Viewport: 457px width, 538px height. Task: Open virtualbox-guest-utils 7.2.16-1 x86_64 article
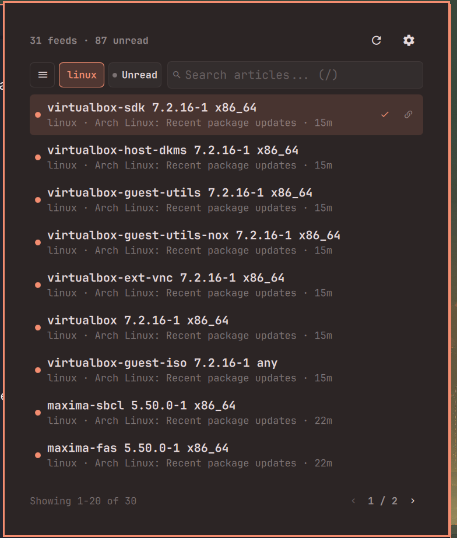(x=226, y=200)
